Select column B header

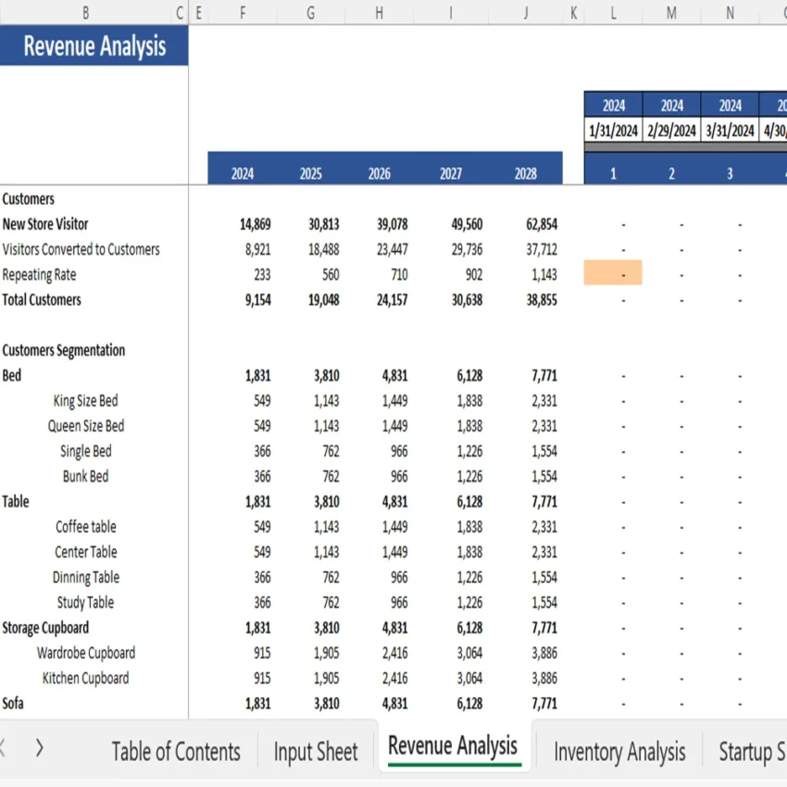click(x=85, y=13)
